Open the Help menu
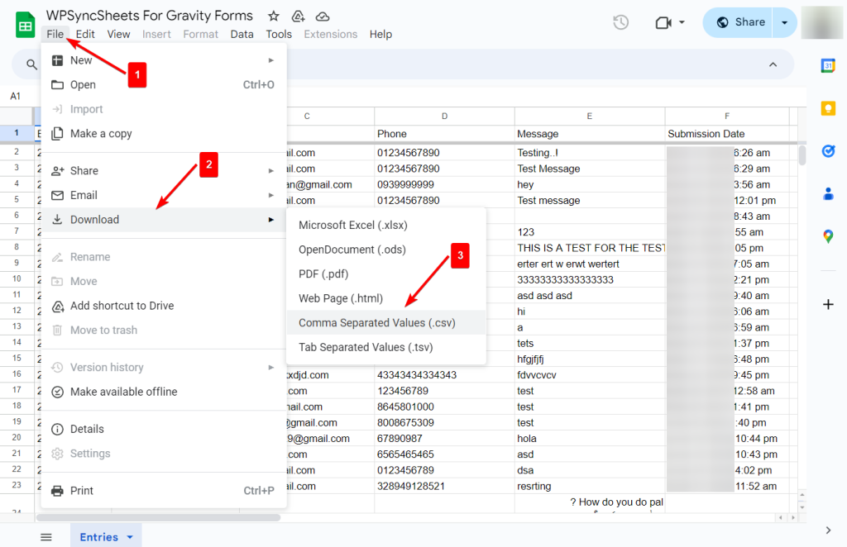This screenshot has height=547, width=847. tap(380, 34)
